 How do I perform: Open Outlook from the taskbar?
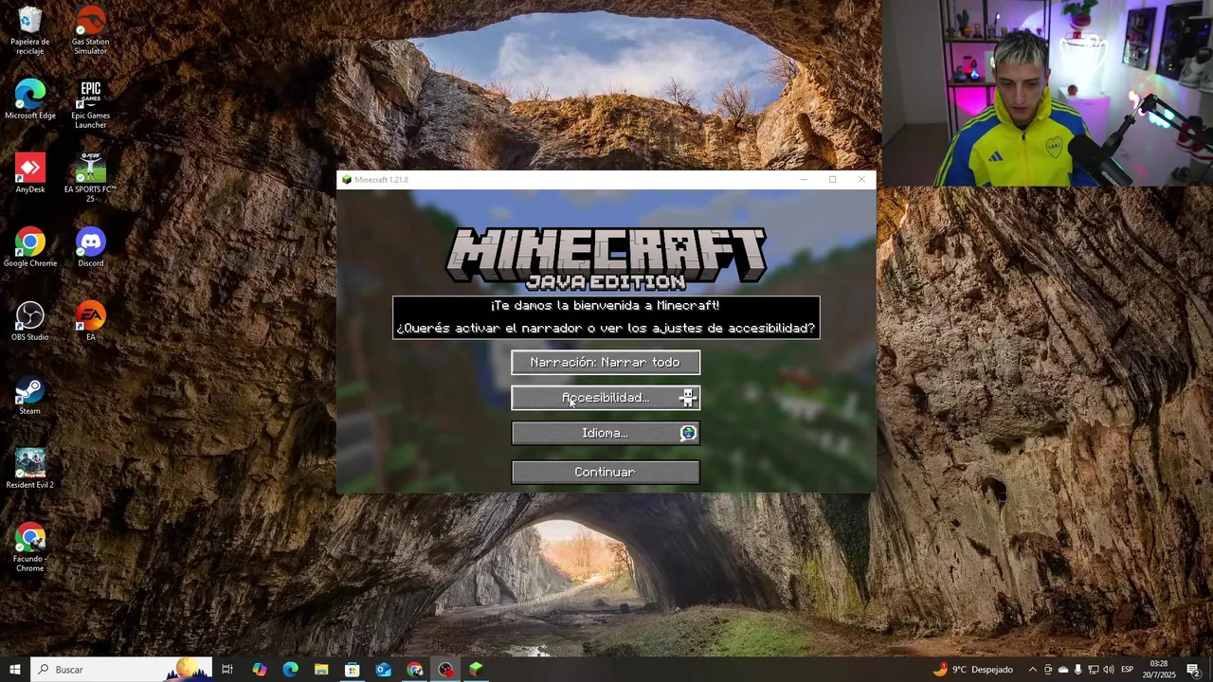click(384, 670)
